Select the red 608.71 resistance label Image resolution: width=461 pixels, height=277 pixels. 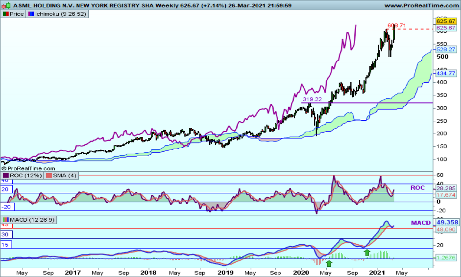point(397,25)
